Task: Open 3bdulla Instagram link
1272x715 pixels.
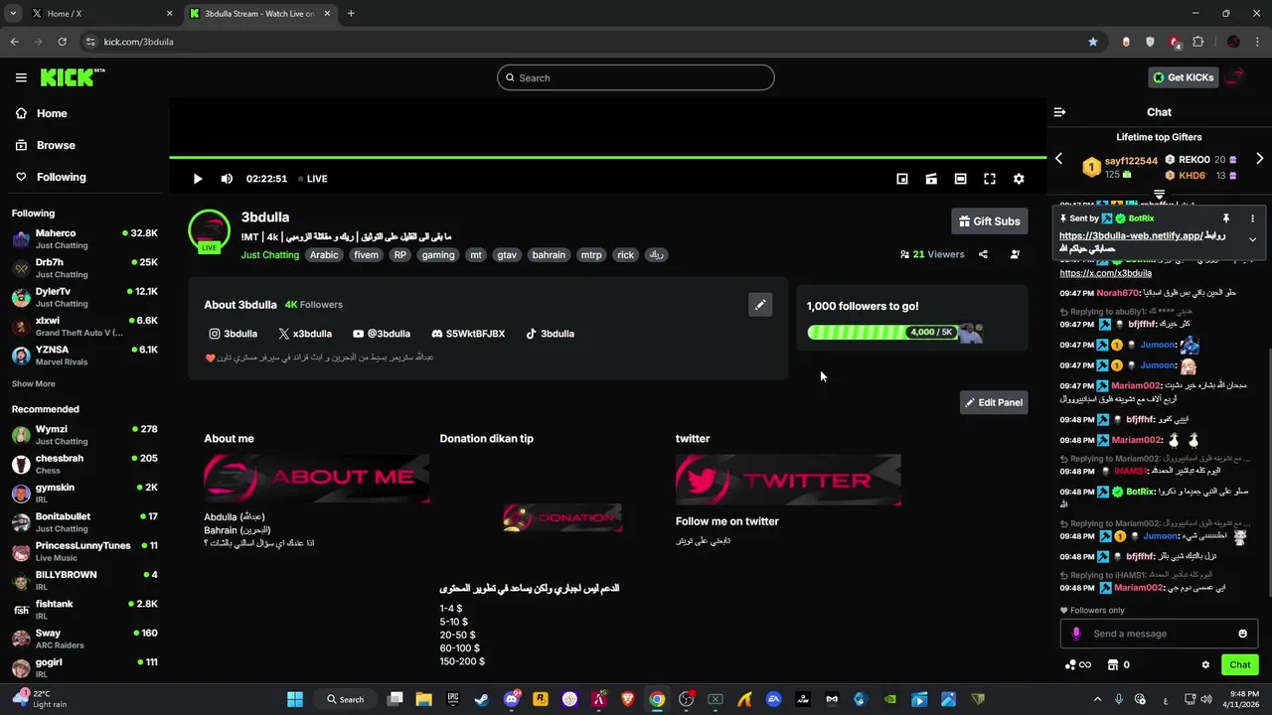Action: point(233,334)
